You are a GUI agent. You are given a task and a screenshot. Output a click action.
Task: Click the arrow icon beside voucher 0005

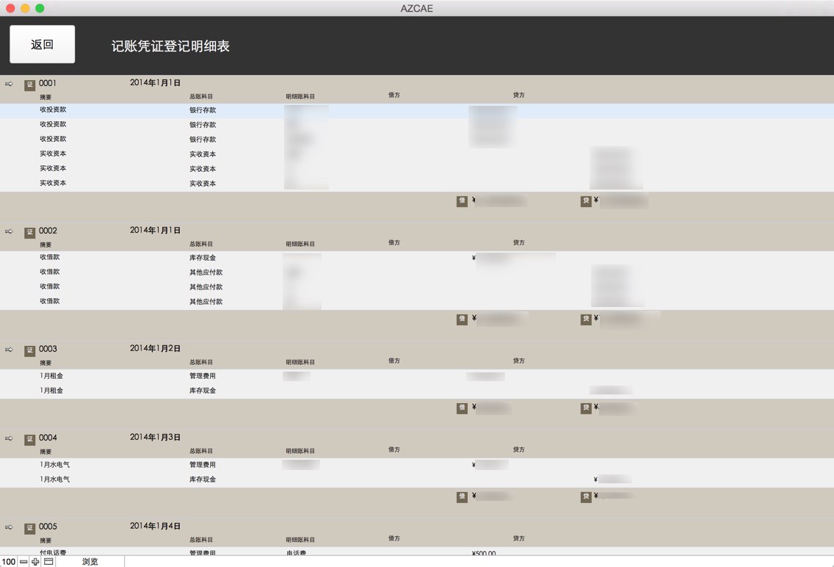9,527
